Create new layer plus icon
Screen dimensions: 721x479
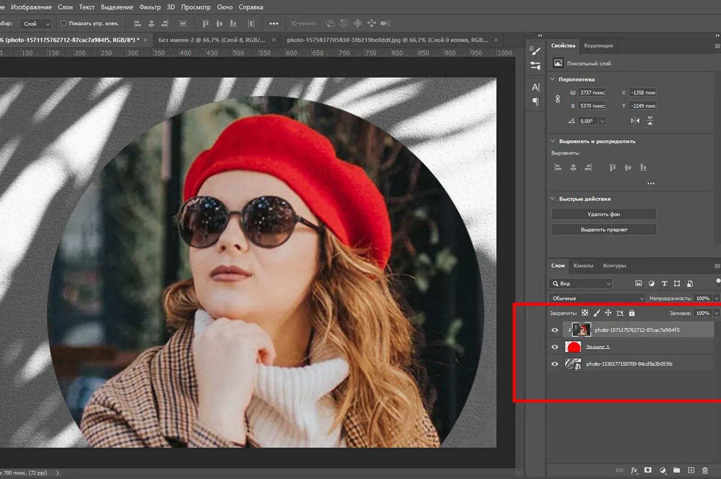pos(691,470)
